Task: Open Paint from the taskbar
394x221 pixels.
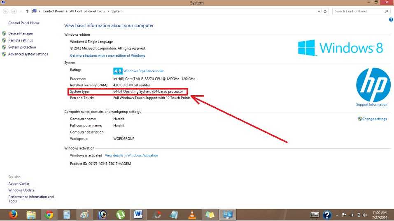Action: [x=85, y=215]
